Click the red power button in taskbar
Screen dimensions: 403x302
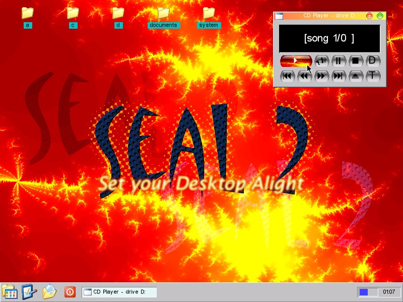[70, 292]
